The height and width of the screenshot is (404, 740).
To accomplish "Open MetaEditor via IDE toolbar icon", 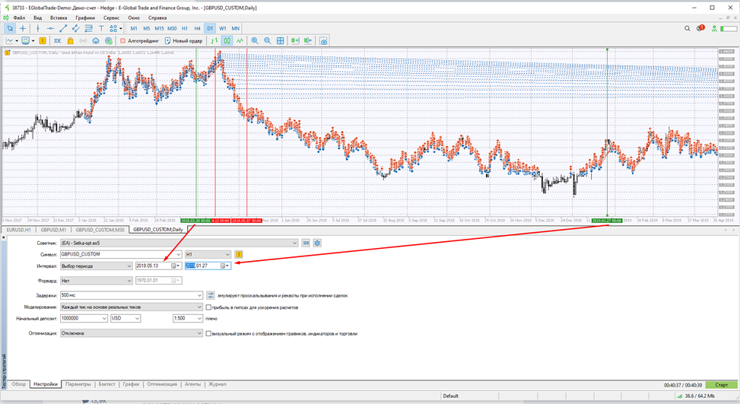I will (x=58, y=40).
